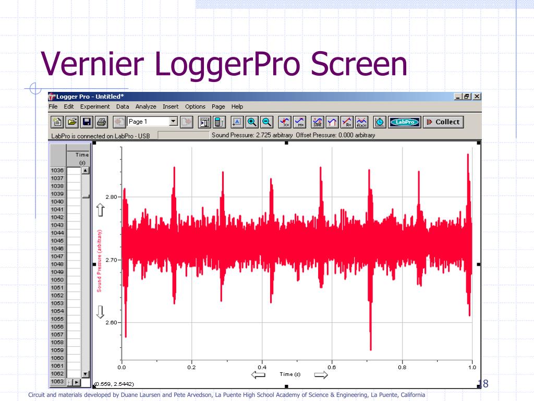Select the Tangent (M=) tool

(299, 122)
